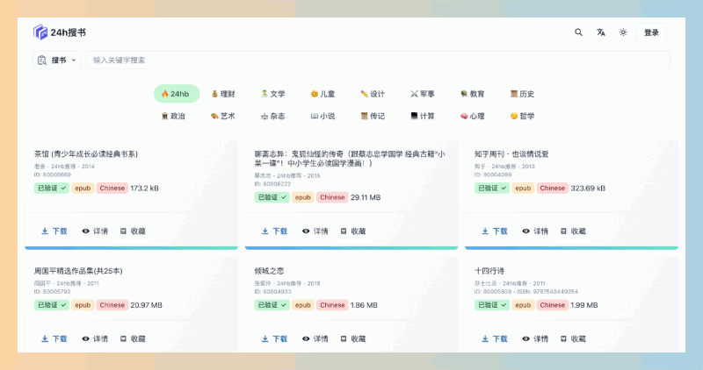
Task: View 详情 details for 周国平精选作品集
Action: 95,339
